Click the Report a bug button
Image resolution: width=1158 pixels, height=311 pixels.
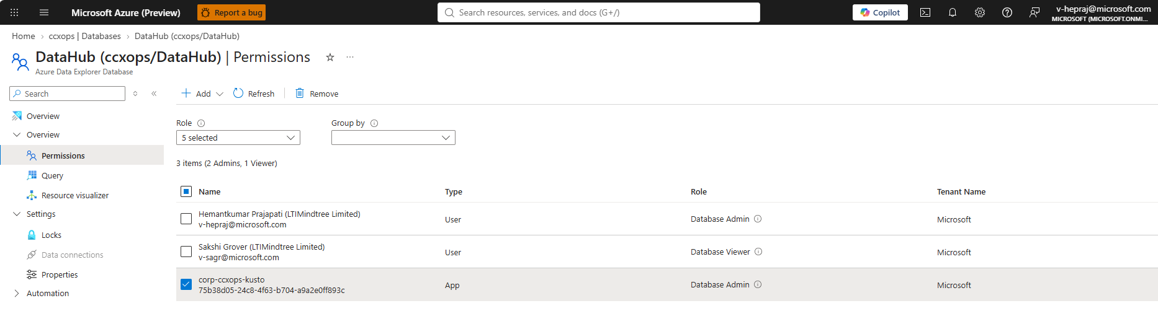pos(231,12)
